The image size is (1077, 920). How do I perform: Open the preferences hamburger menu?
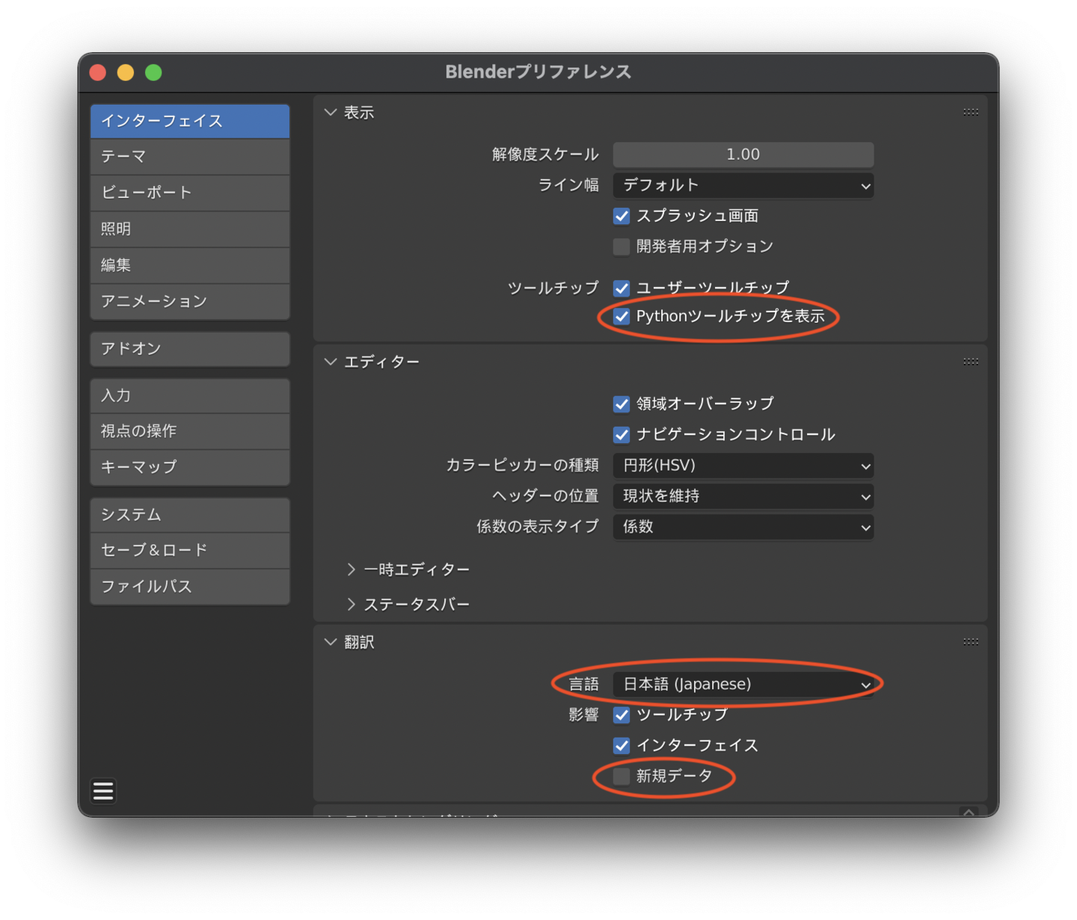point(103,790)
